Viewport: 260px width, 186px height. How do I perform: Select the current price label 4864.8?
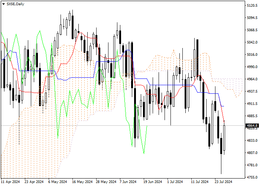(x=252, y=126)
